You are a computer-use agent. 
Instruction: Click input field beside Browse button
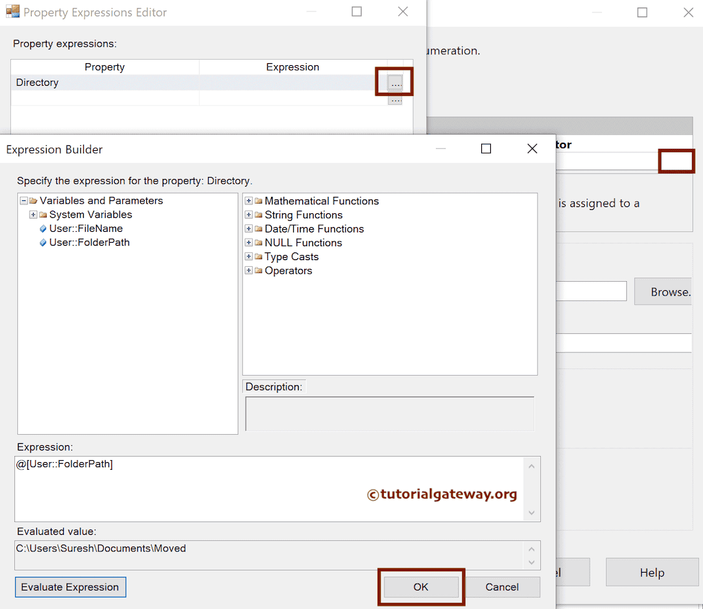point(591,291)
